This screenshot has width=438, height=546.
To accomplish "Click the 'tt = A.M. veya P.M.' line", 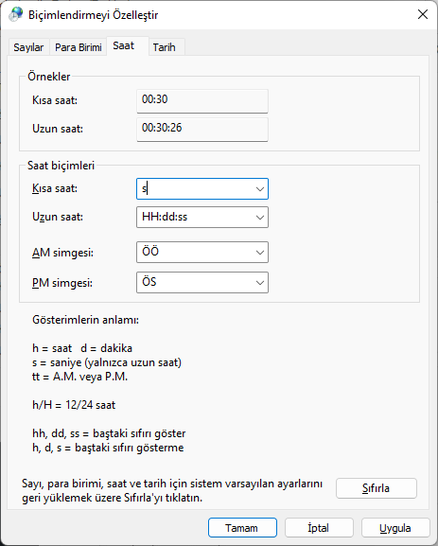I will tap(80, 377).
